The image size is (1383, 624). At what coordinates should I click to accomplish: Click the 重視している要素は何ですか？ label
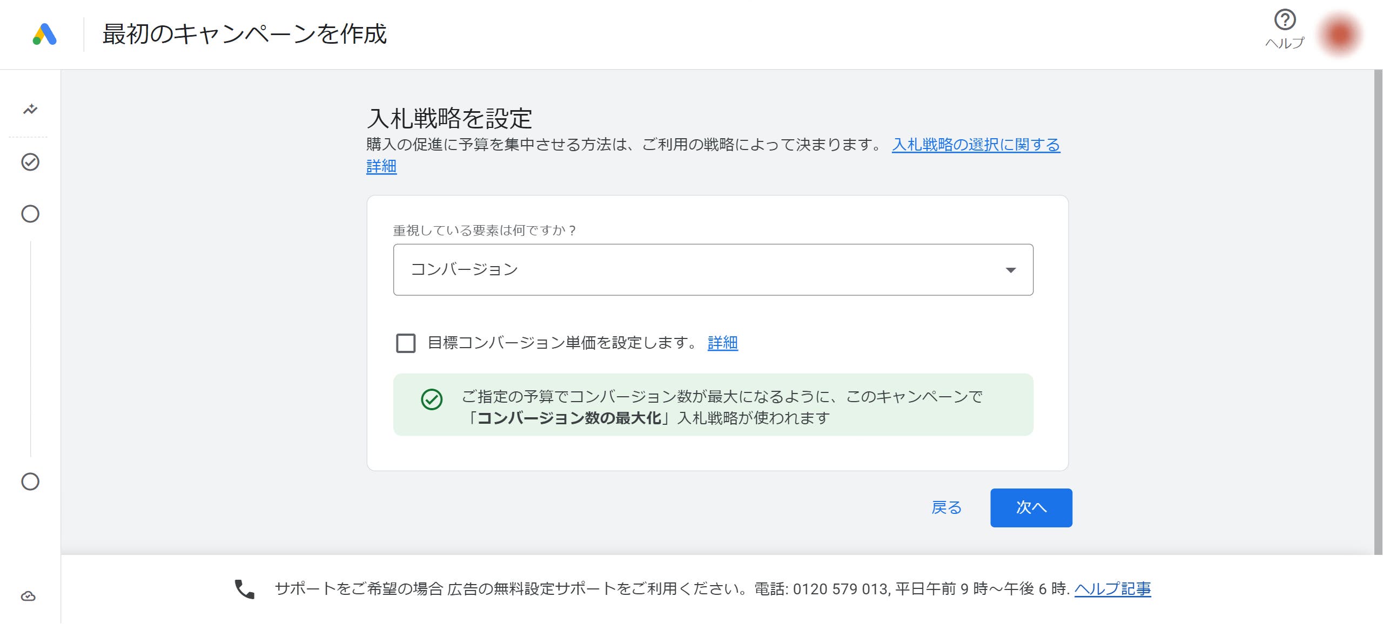(x=485, y=230)
